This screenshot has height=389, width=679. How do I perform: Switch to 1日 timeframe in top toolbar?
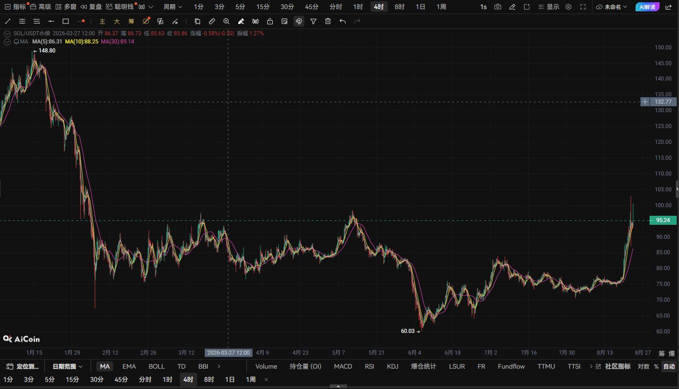point(420,7)
